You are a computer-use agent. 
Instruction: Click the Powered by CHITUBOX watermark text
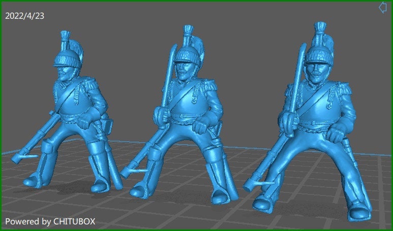coord(50,221)
